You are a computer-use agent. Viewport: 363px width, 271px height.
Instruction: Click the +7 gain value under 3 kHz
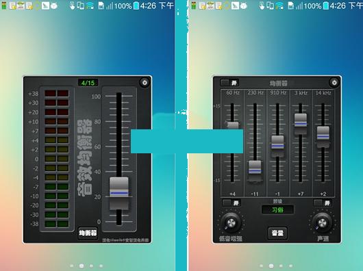pyautogui.click(x=301, y=194)
